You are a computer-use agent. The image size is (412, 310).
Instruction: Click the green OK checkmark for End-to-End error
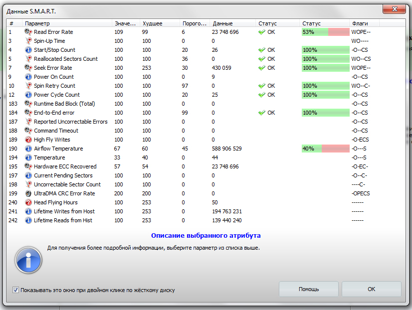coord(262,113)
